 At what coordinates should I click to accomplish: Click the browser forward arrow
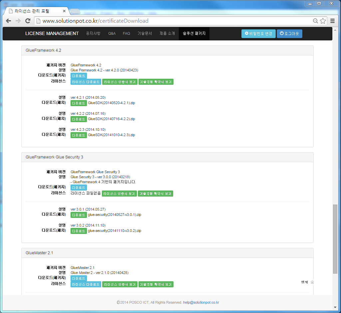pyautogui.click(x=18, y=21)
